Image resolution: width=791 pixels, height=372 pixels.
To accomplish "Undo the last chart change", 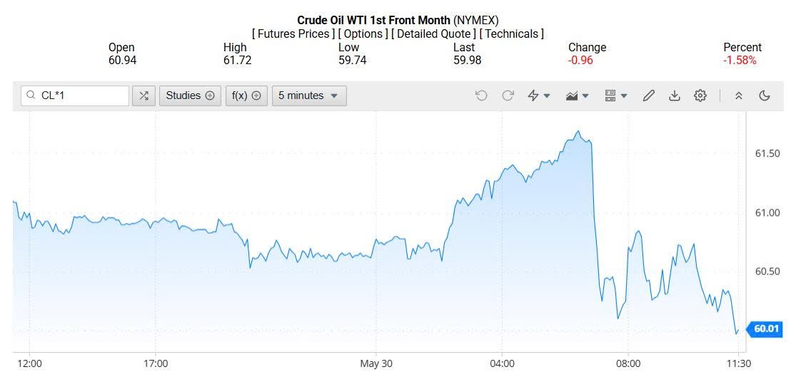I will [x=481, y=95].
